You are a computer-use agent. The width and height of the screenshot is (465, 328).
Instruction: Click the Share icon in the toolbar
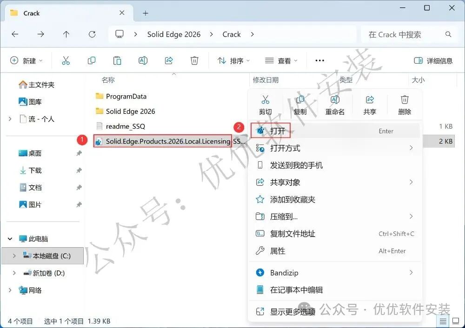point(169,61)
